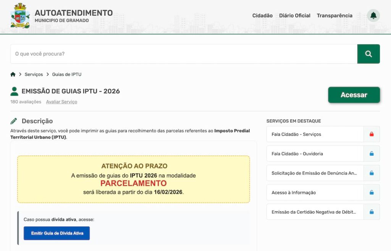Open Emissão da Certidão Negativa de Débito service
Viewport: 391px width, 251px height.
pos(315,212)
